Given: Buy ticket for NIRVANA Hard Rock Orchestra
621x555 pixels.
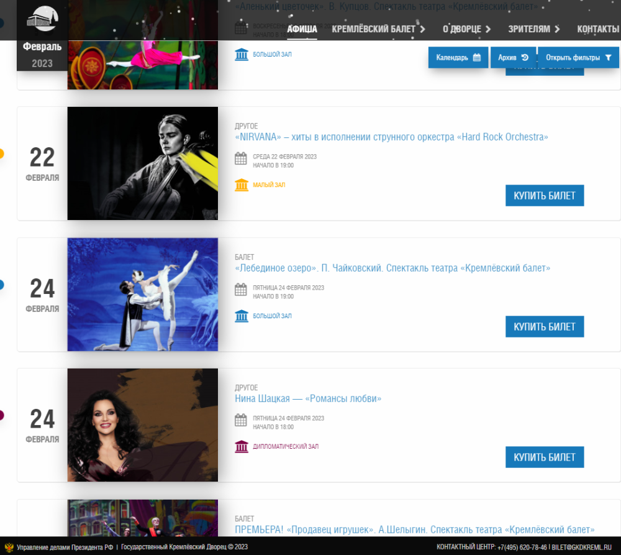Looking at the screenshot, I should (545, 195).
